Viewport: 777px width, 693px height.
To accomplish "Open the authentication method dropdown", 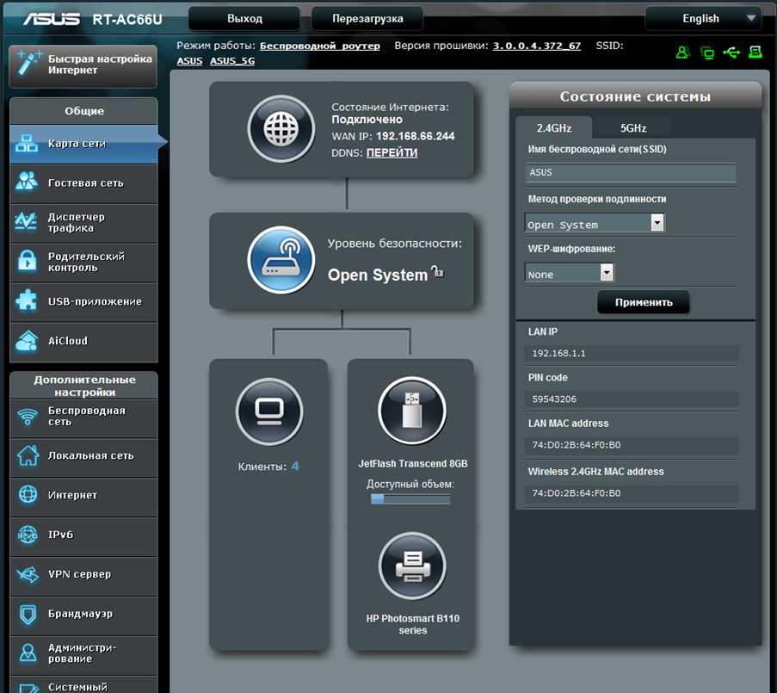I will tap(595, 223).
